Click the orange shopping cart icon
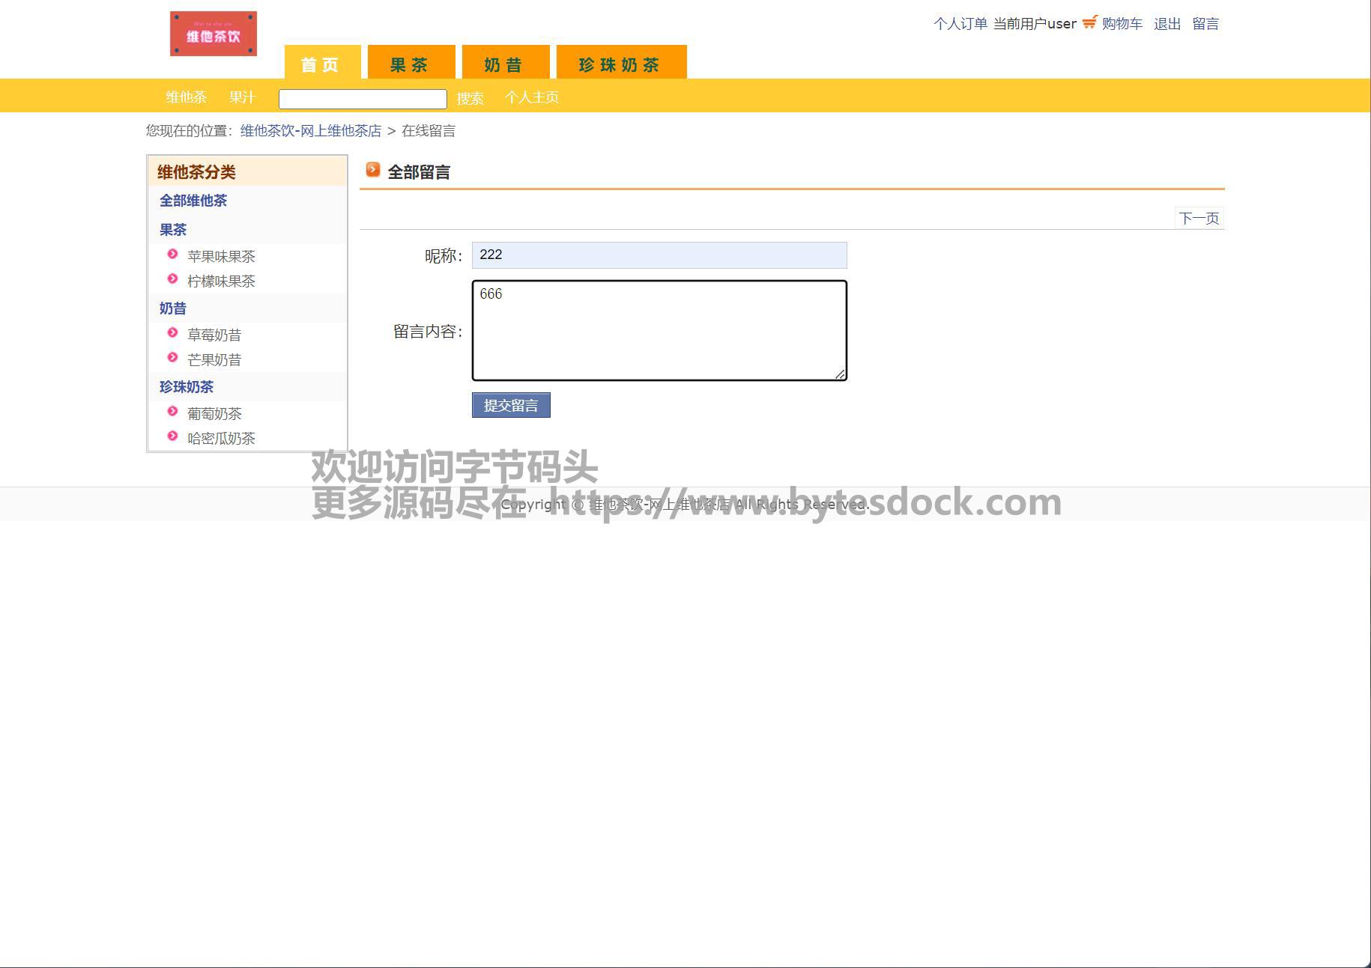The width and height of the screenshot is (1371, 968). tap(1089, 22)
